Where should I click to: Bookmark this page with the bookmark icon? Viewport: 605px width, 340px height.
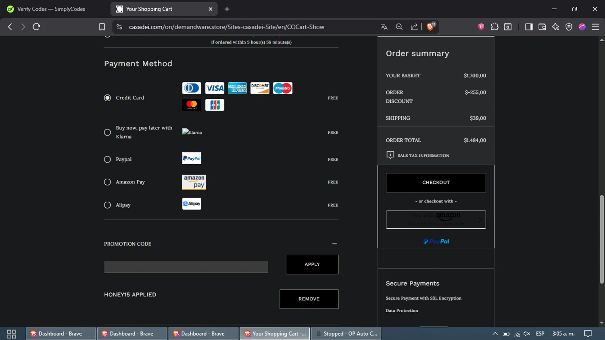tap(102, 27)
